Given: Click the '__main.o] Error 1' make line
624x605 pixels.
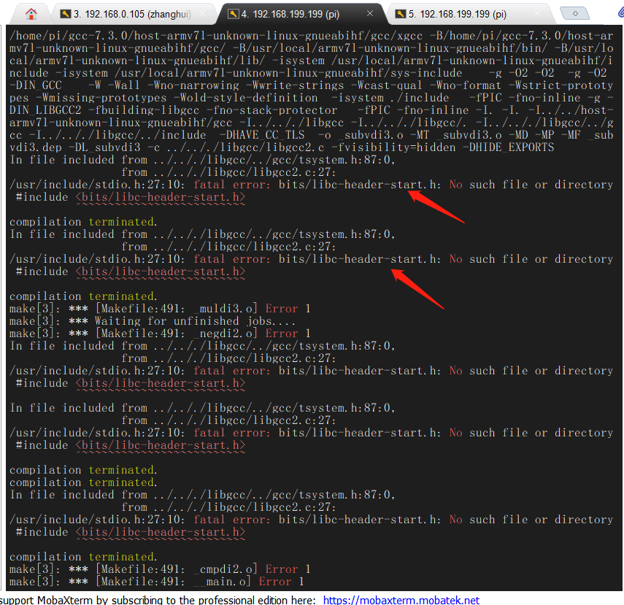Looking at the screenshot, I should point(157,582).
